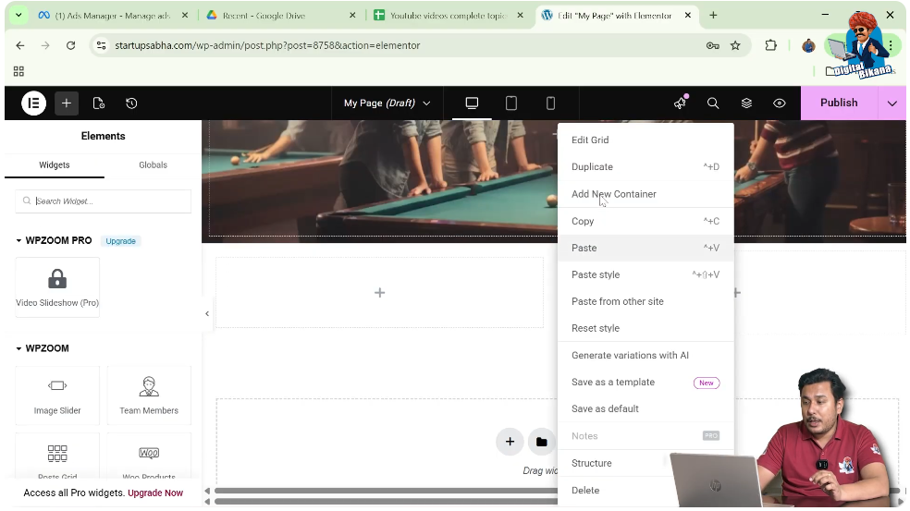
Task: Open the My Page (Draft) dropdown
Action: point(387,103)
